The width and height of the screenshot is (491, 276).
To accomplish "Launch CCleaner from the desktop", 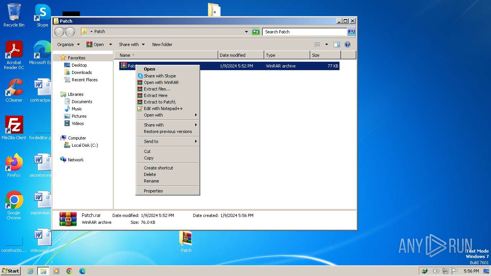I will [x=14, y=90].
